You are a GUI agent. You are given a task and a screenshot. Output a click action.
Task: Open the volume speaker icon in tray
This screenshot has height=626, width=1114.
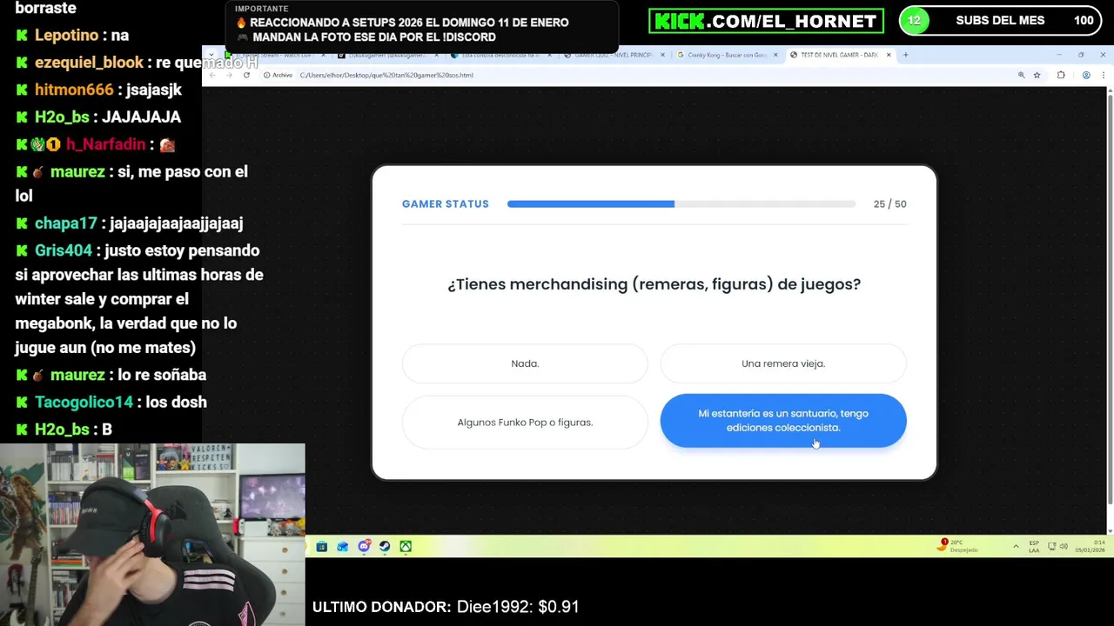coord(1064,547)
